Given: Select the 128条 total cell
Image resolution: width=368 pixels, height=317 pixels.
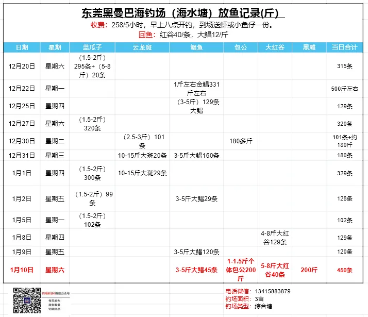Looking at the screenshot, I should (x=344, y=198).
